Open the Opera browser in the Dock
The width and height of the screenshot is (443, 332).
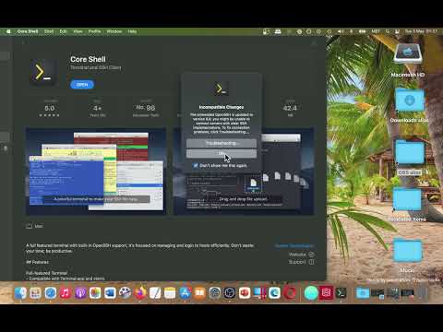click(290, 293)
